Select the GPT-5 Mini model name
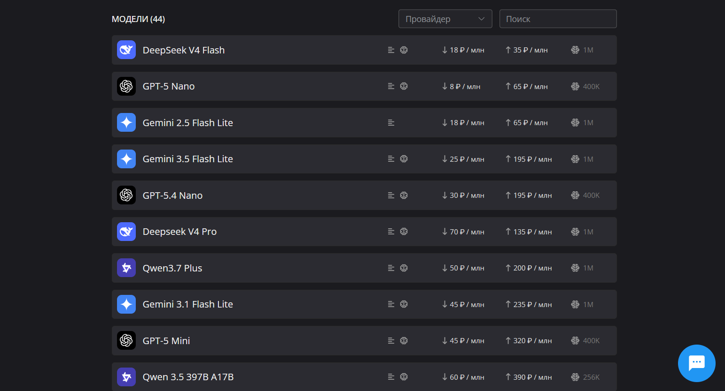Screen dimensions: 725x391 click(166, 341)
